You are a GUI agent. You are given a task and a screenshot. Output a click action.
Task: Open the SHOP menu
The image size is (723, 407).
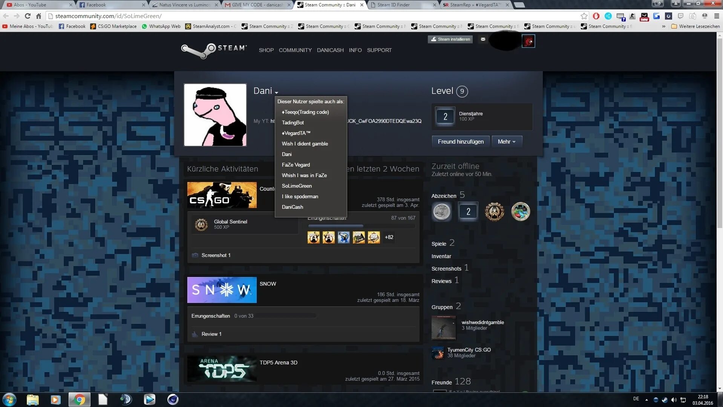click(266, 50)
